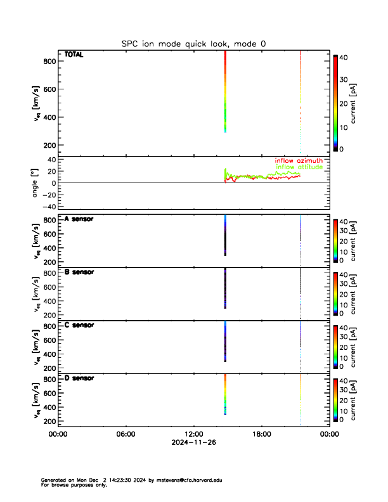The width and height of the screenshot is (388, 502).
Task: Click the "06:00" time axis tick label
Action: click(x=126, y=434)
